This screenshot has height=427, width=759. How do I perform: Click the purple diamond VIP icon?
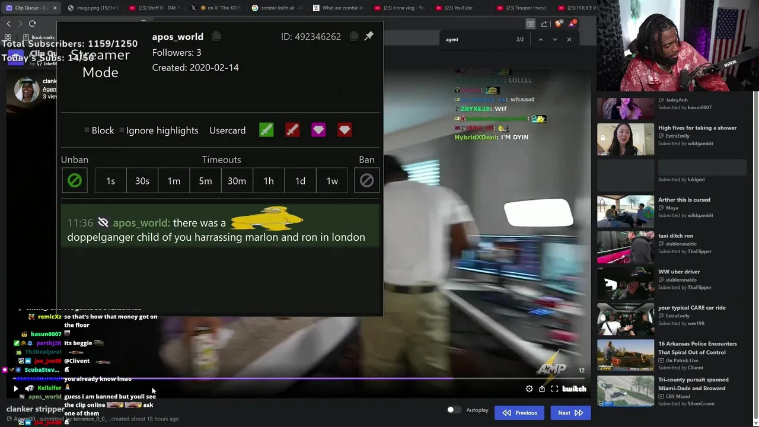point(318,130)
